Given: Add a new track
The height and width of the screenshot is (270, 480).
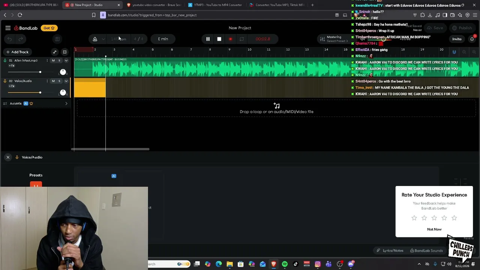Looking at the screenshot, I should (x=17, y=52).
